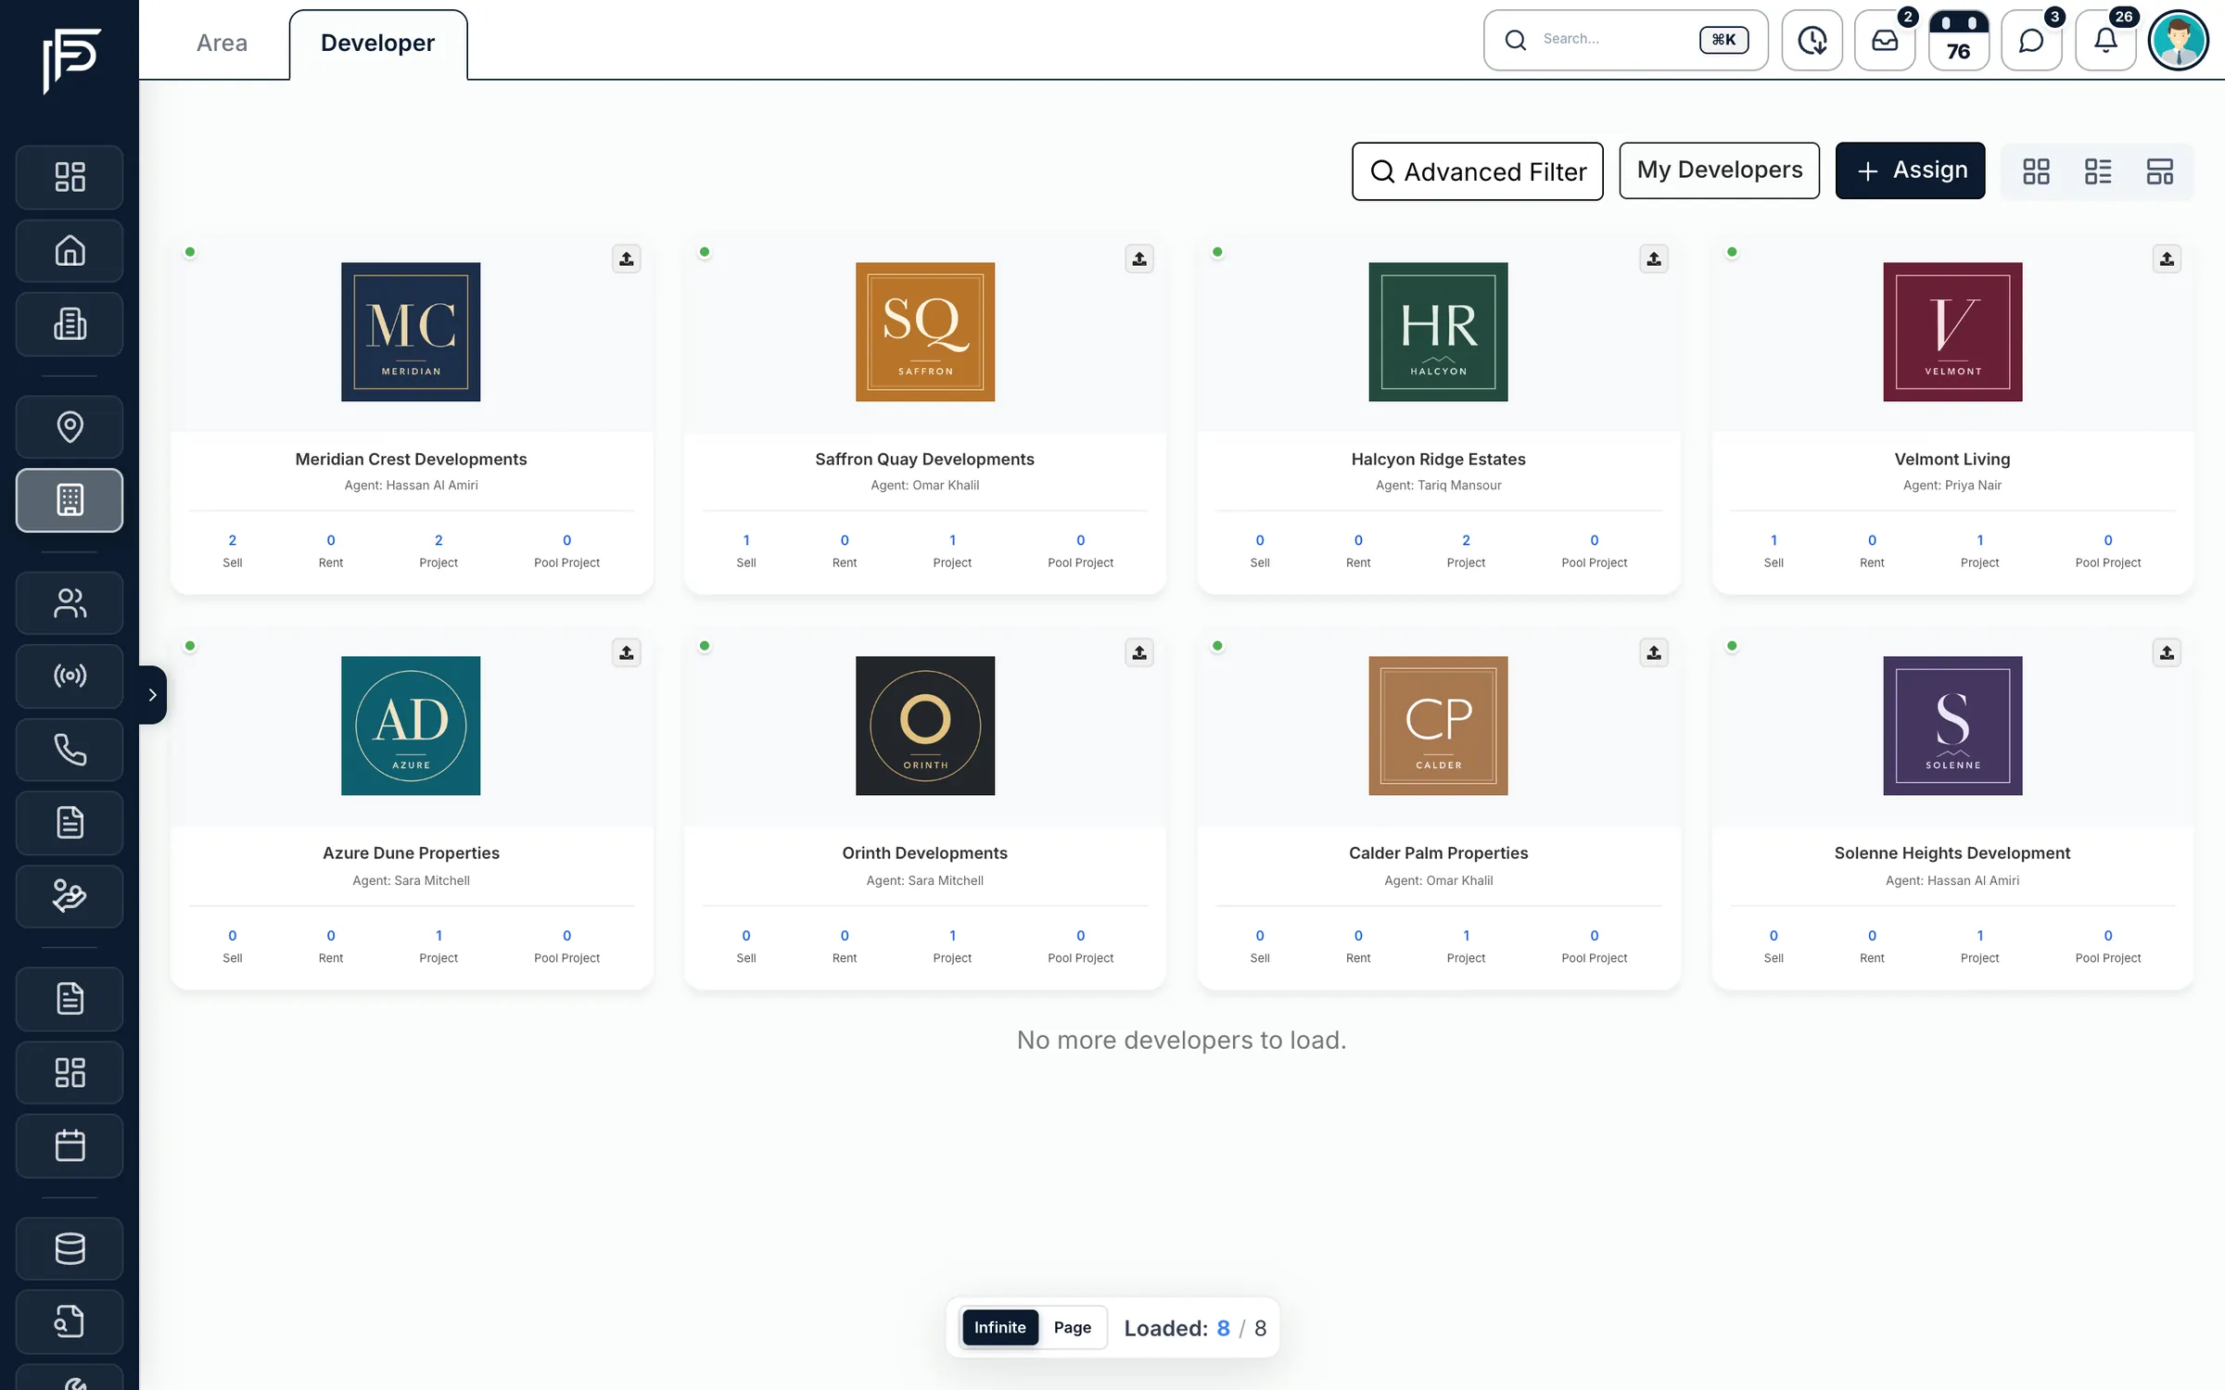Toggle the My Developers filter

[1719, 171]
